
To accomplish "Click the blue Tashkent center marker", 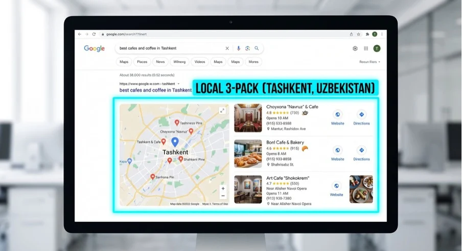I will 175,142.
